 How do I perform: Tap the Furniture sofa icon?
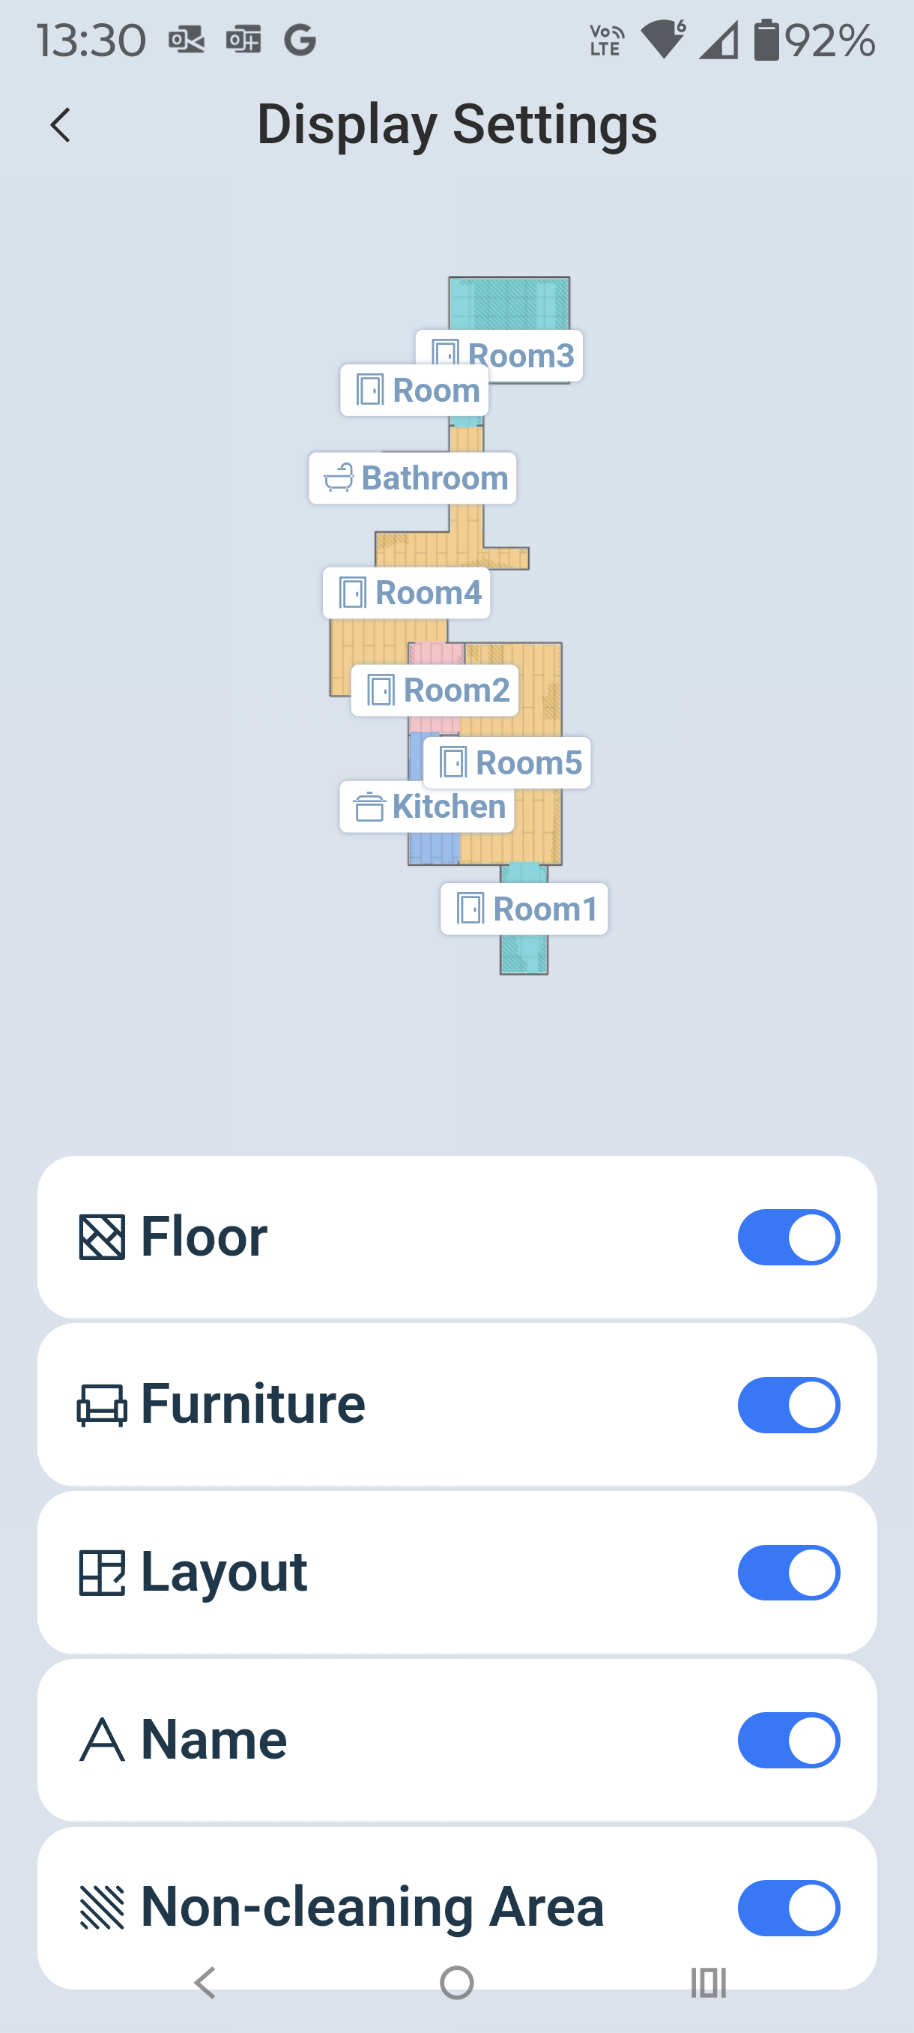tap(102, 1406)
